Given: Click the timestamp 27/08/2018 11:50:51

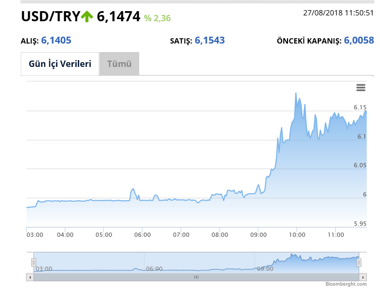Looking at the screenshot, I should pyautogui.click(x=339, y=13).
